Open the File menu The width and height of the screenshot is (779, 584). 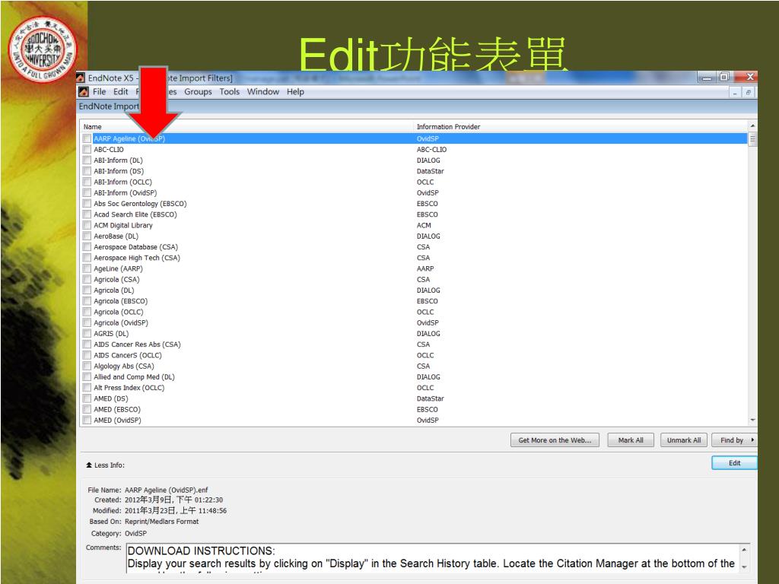click(100, 92)
